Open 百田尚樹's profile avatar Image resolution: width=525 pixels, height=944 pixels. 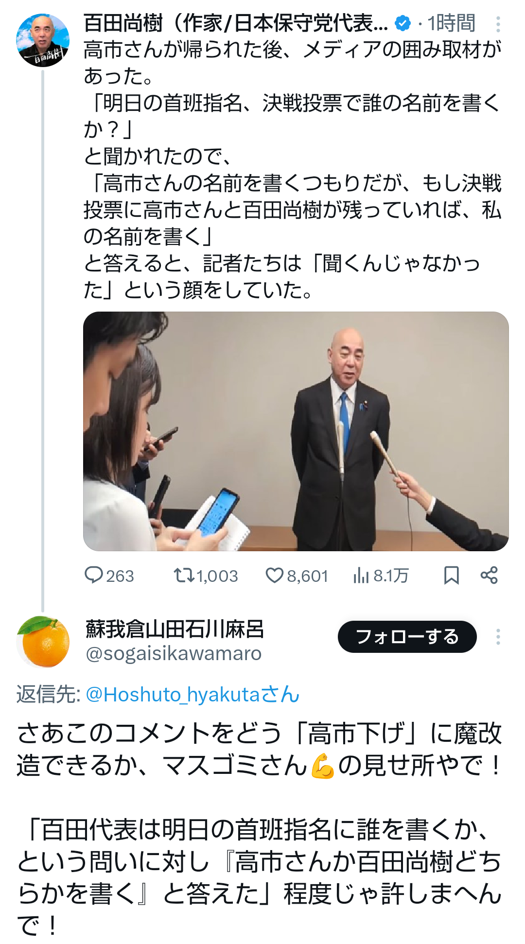point(43,40)
